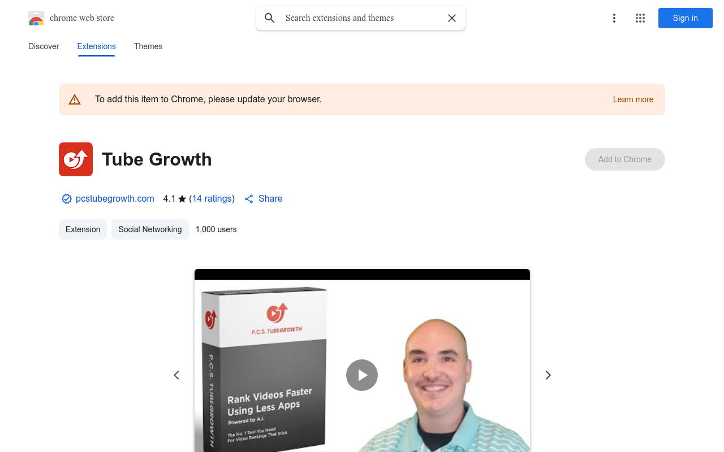Click the Share icon
The width and height of the screenshot is (724, 452).
point(249,199)
